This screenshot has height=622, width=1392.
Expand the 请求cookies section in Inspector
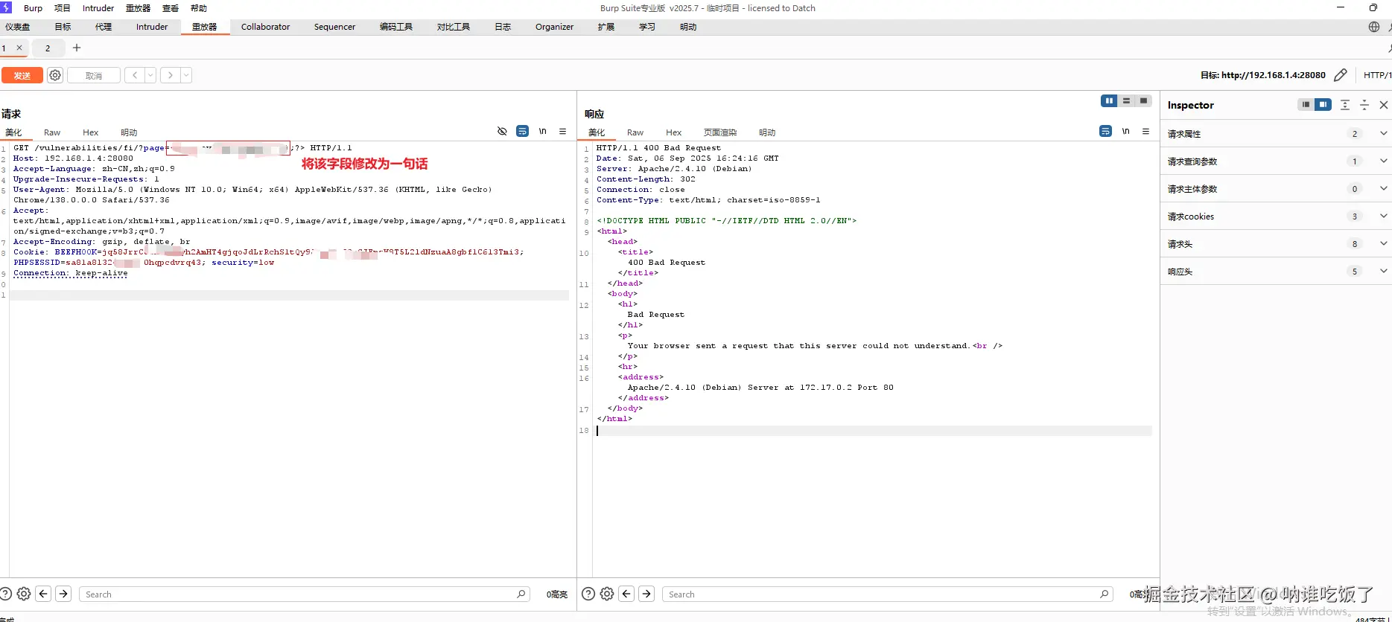point(1383,217)
